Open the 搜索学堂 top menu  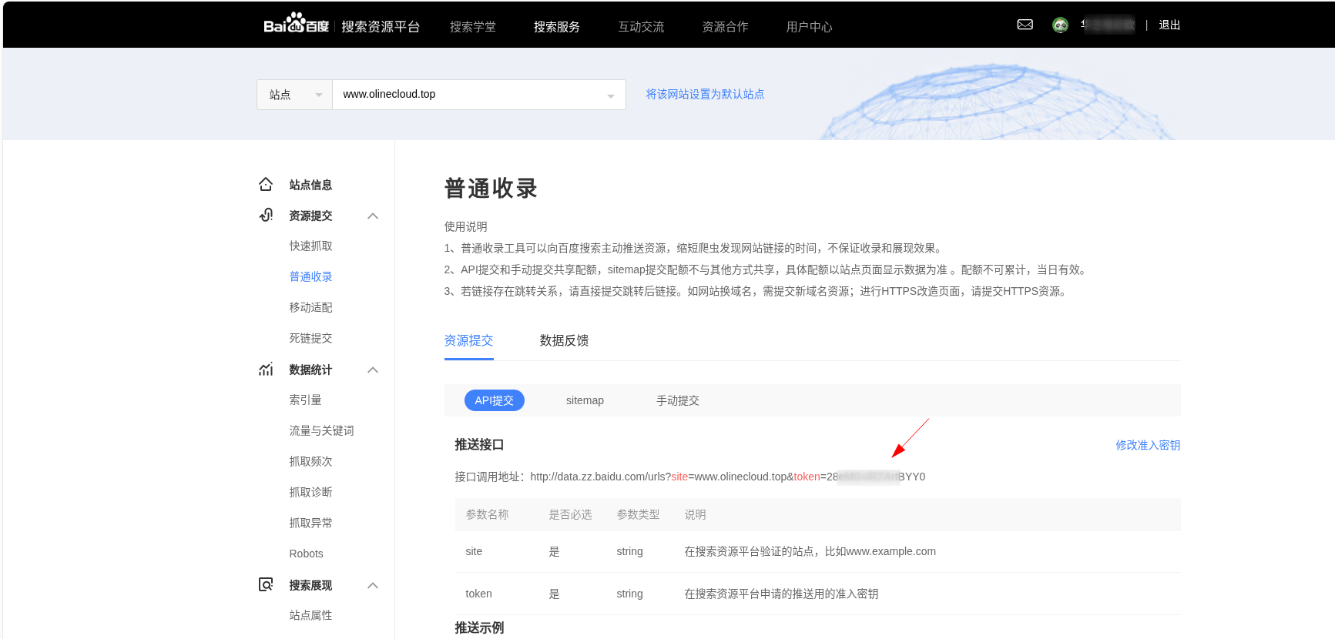tap(473, 27)
